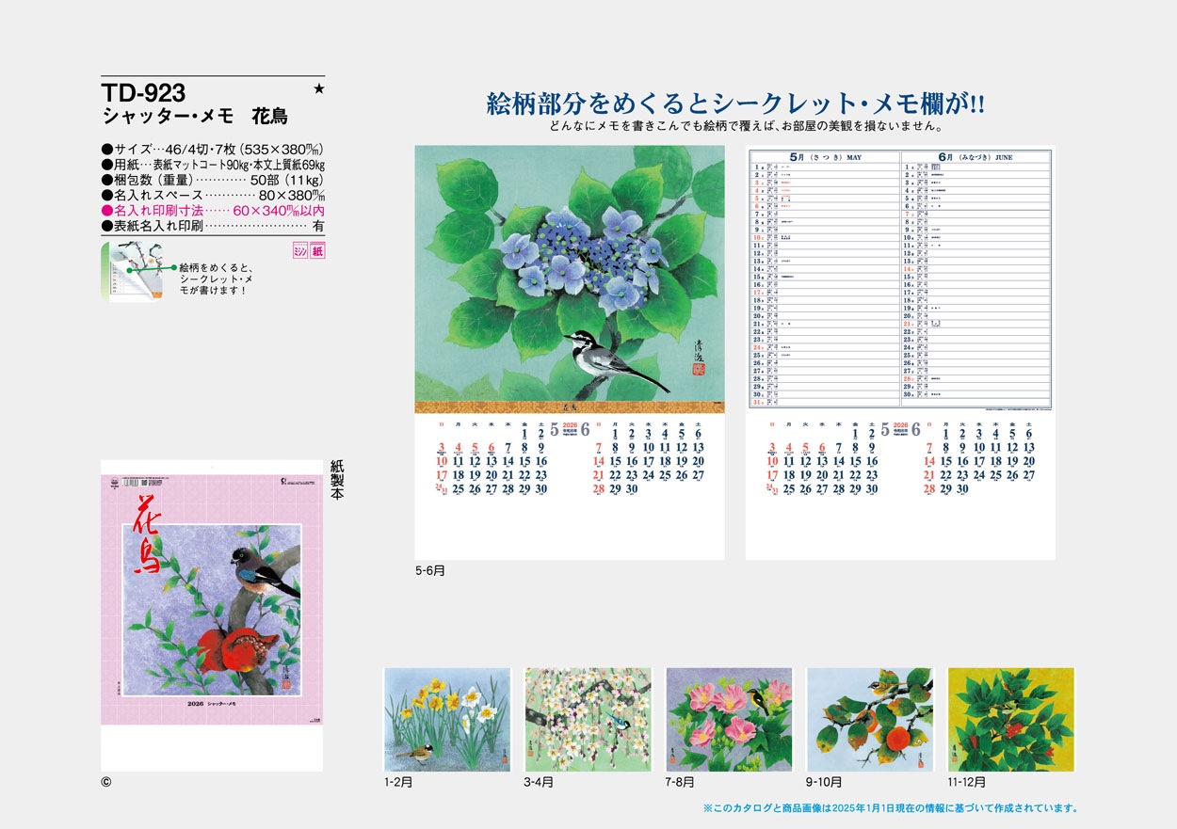Screen dimensions: 1177x829
Task: Select the 3-4月 cherry blossom thumbnail
Action: pos(588,720)
